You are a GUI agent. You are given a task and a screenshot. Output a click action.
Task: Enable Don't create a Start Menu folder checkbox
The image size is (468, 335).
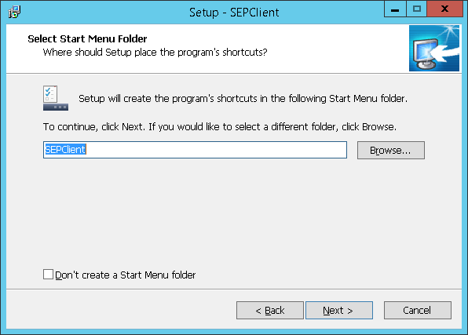(x=48, y=275)
